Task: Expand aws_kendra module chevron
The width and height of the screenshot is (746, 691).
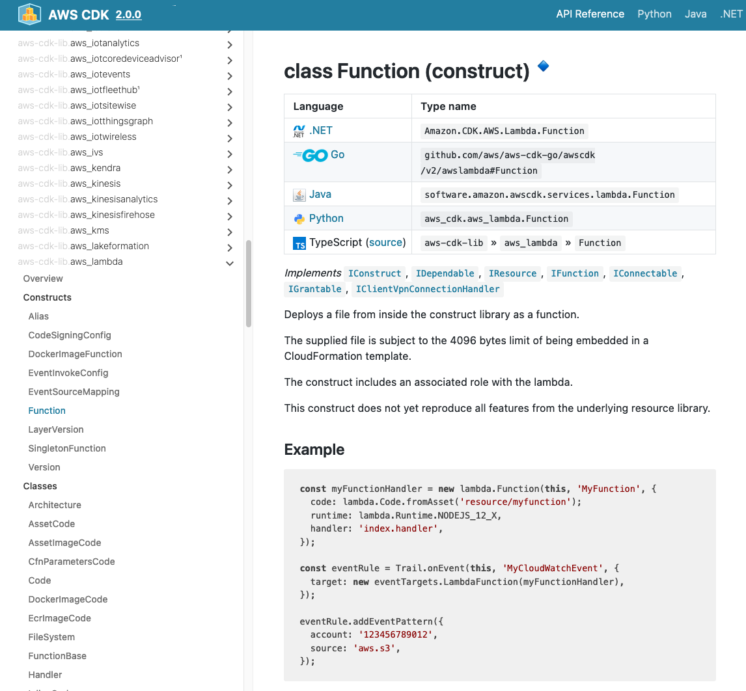Action: point(230,170)
